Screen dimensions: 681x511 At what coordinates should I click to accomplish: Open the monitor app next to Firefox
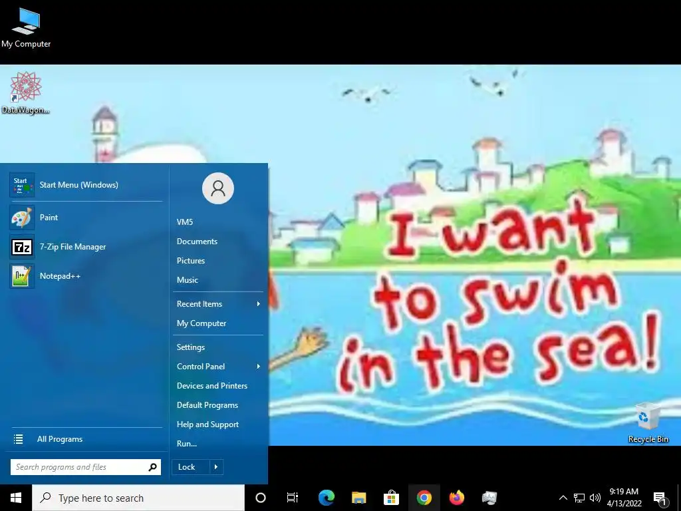[489, 498]
